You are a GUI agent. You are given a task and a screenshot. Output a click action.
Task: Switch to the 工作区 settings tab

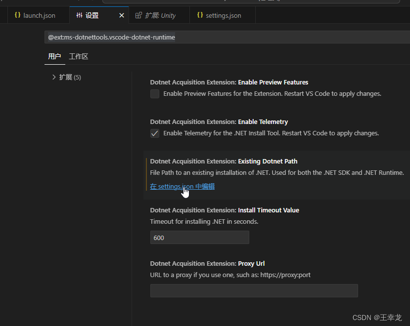pyautogui.click(x=78, y=56)
